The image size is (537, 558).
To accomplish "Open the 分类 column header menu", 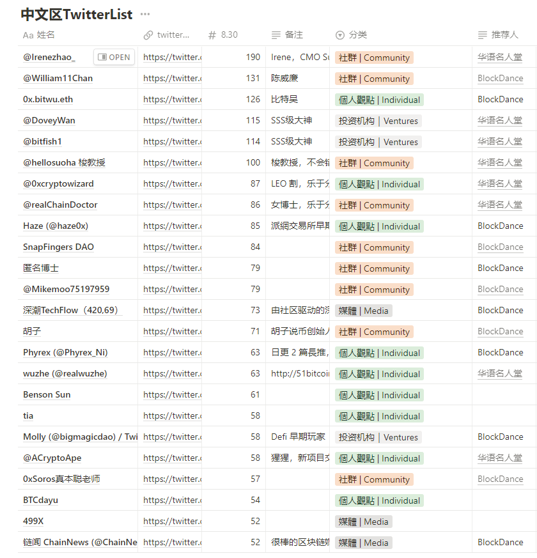I will point(401,35).
